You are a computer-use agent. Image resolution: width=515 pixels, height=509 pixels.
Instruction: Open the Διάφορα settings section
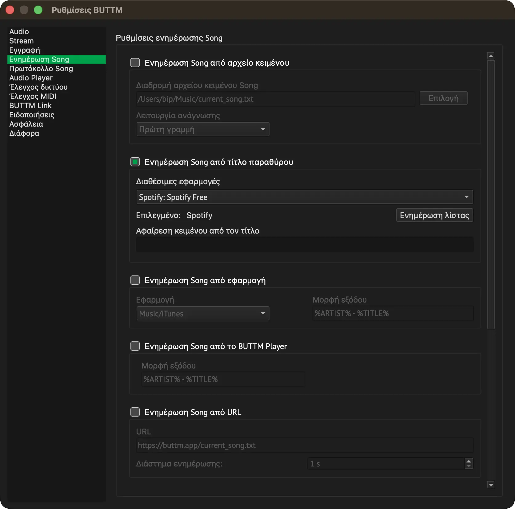tap(57, 133)
